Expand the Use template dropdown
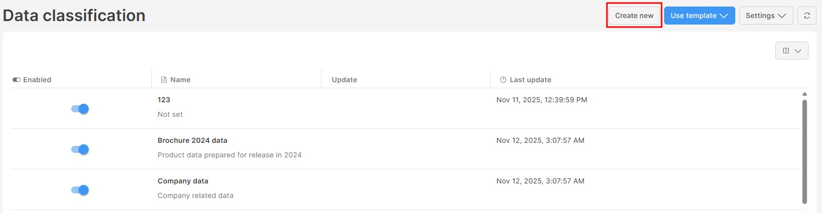 699,16
